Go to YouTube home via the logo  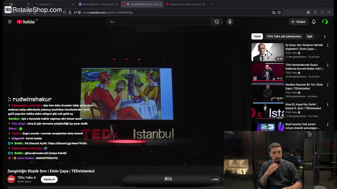click(26, 22)
